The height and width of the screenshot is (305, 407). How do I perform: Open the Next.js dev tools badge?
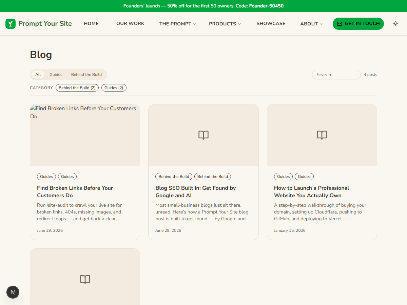[x=13, y=292]
